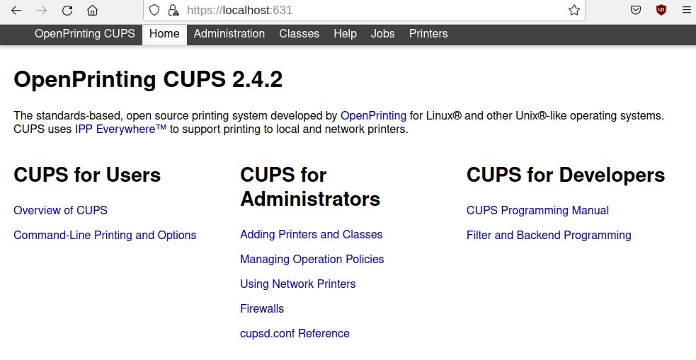Go to the Jobs tab

[382, 34]
